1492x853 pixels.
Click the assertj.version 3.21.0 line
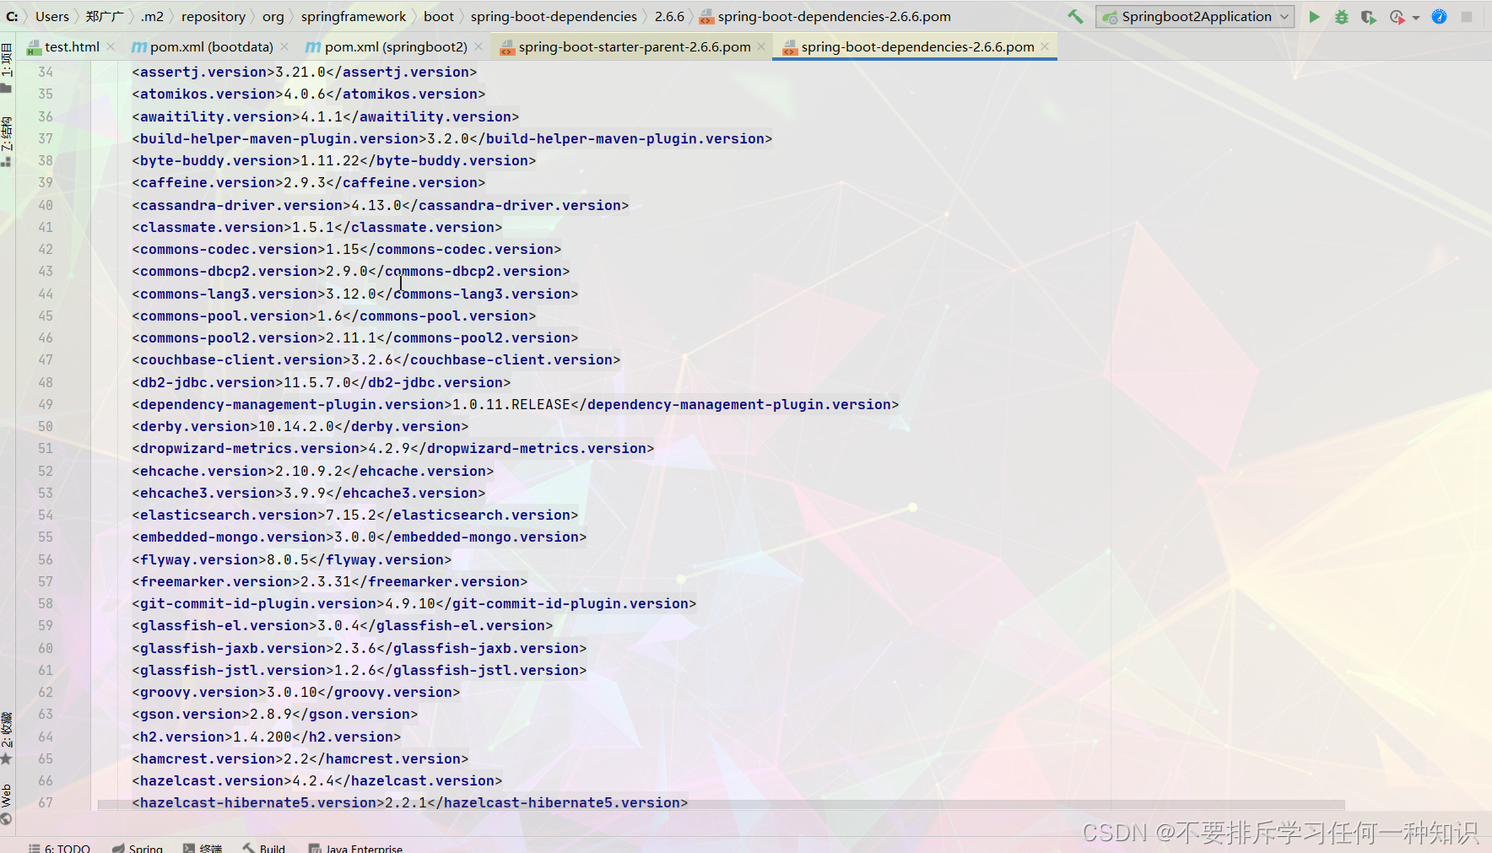304,72
